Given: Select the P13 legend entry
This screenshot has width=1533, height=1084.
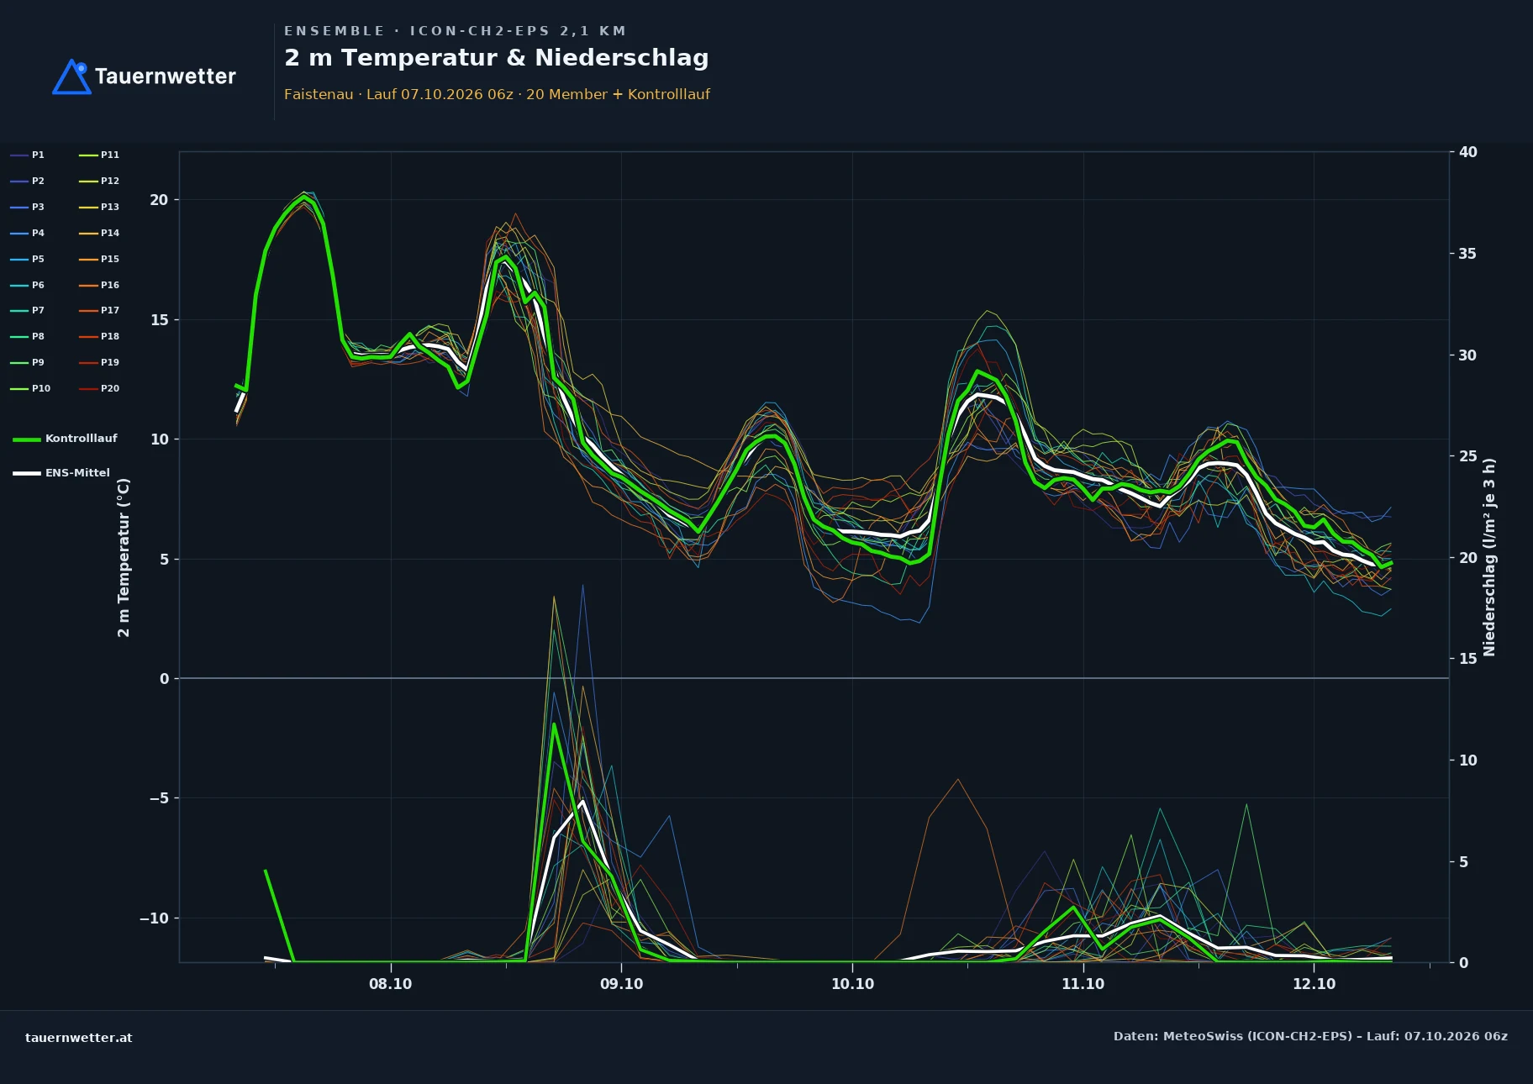Looking at the screenshot, I should (99, 207).
